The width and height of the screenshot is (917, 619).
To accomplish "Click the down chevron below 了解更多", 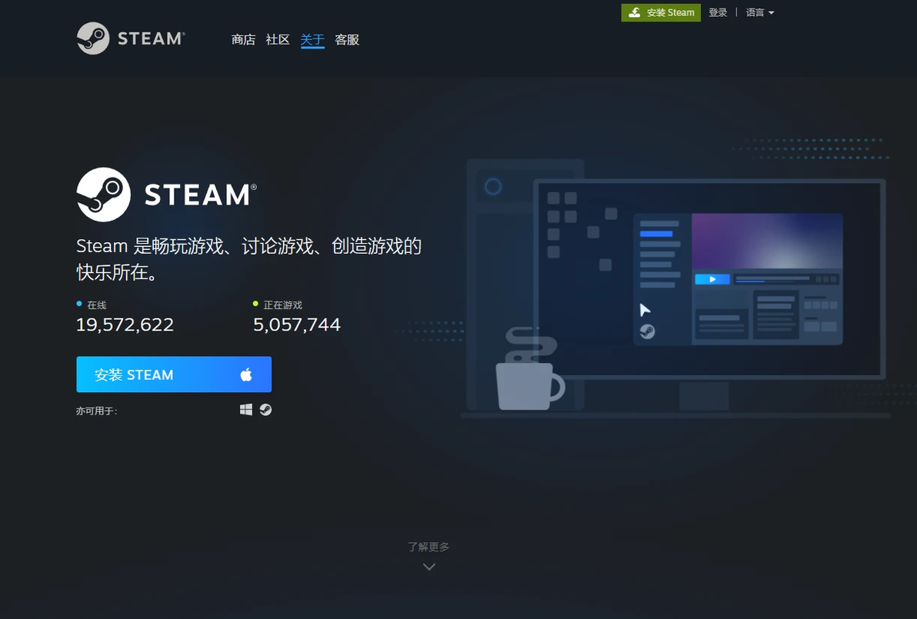I will (x=428, y=567).
